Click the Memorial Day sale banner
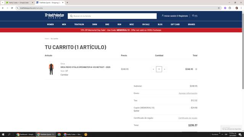 coord(121,30)
